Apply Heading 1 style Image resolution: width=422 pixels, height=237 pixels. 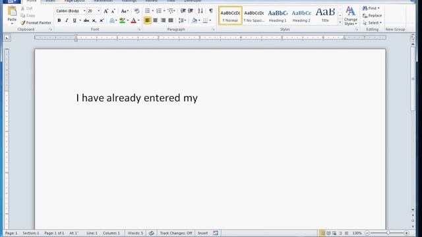[x=278, y=16]
